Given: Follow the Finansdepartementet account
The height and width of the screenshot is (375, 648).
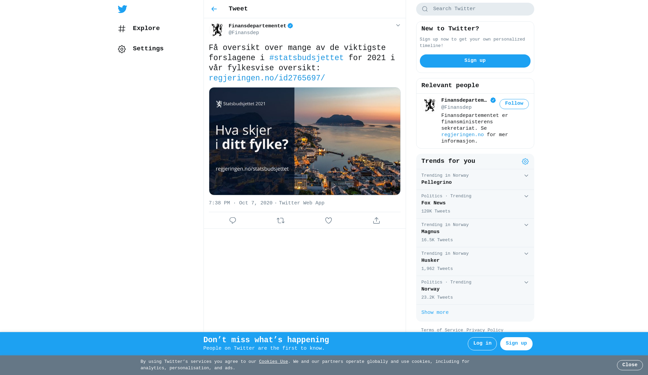Looking at the screenshot, I should pyautogui.click(x=514, y=104).
